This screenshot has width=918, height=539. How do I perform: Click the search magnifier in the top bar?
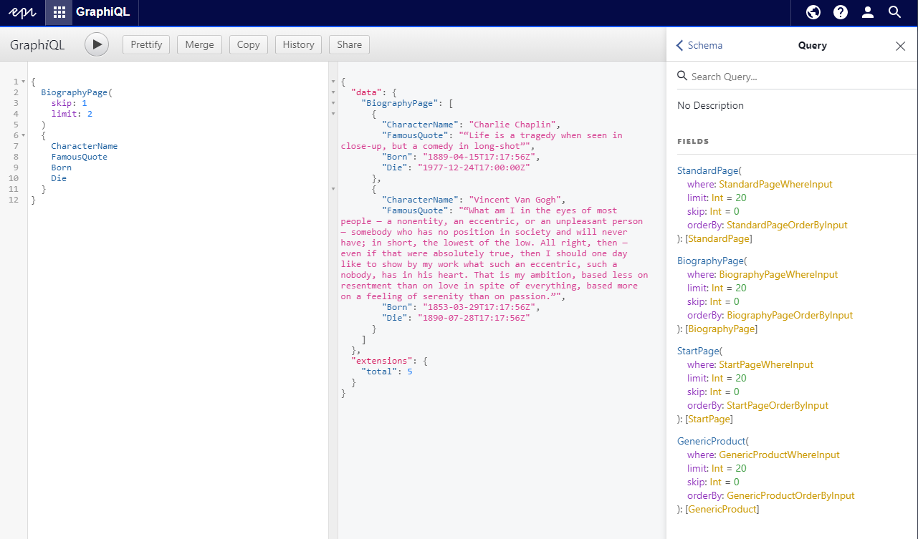(x=894, y=12)
